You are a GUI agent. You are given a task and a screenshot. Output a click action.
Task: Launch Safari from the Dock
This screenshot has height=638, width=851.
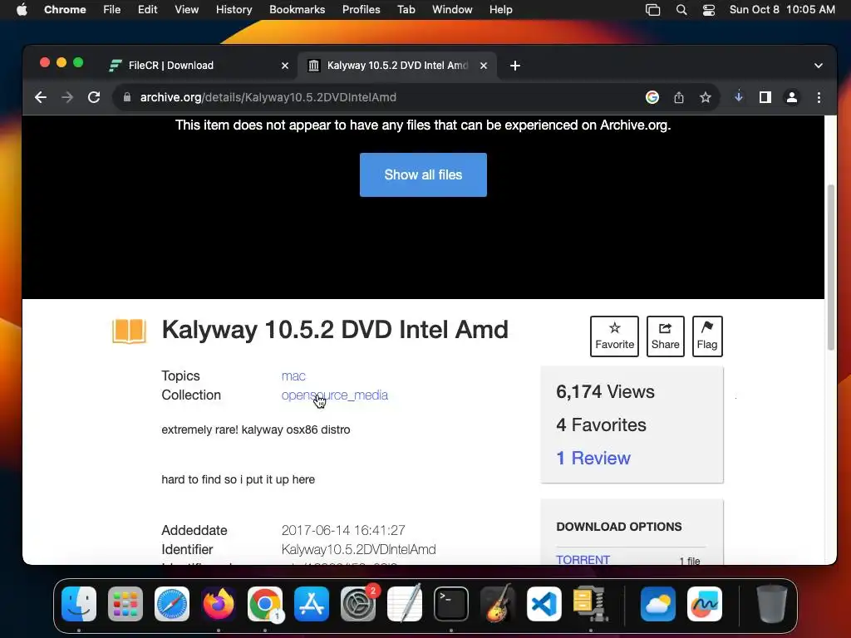pos(172,604)
